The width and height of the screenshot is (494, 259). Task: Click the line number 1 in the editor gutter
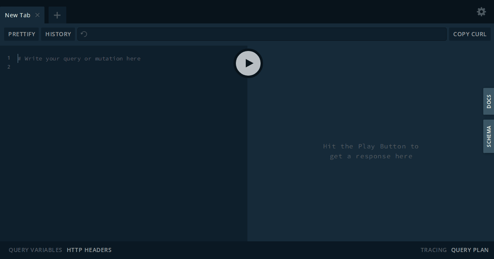click(9, 58)
